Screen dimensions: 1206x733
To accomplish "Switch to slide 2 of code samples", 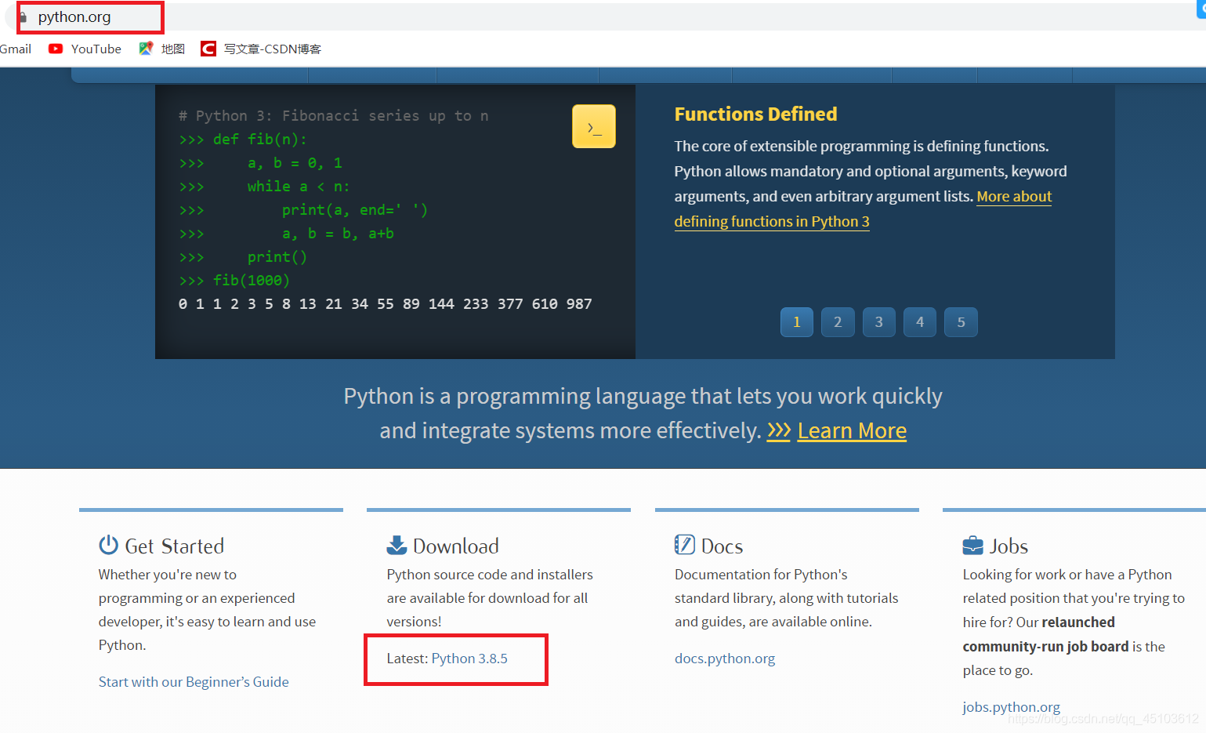I will [x=838, y=322].
